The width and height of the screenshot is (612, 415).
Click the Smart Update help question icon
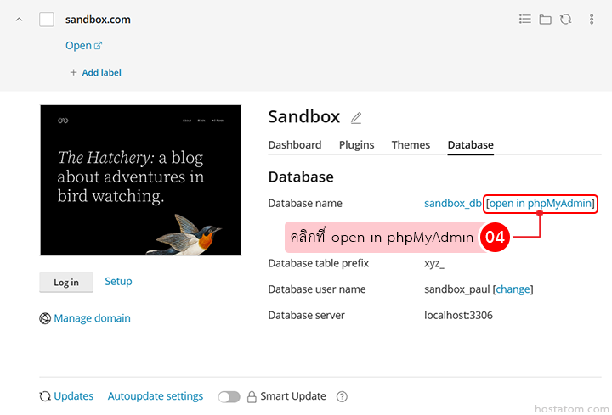(x=343, y=396)
